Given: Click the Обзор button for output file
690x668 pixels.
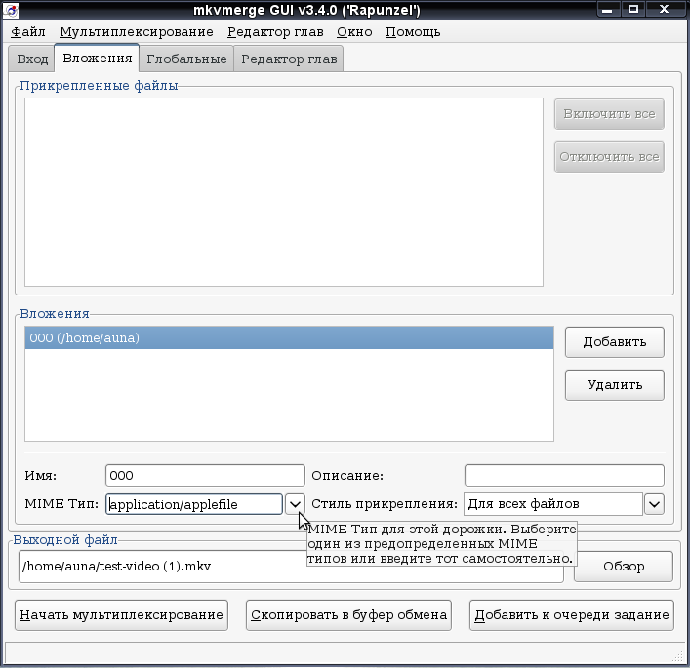Looking at the screenshot, I should [624, 567].
